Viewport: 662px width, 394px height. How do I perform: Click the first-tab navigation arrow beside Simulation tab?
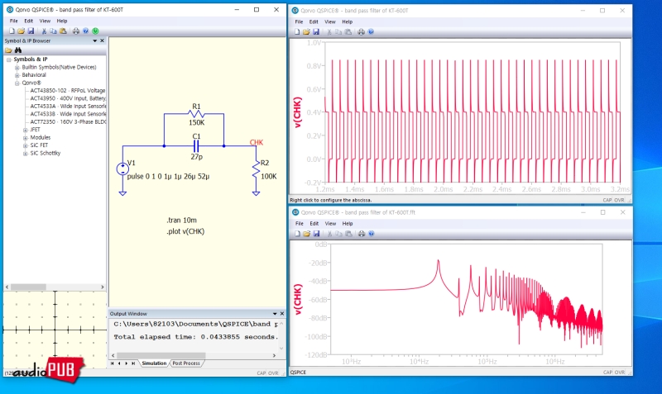click(113, 363)
